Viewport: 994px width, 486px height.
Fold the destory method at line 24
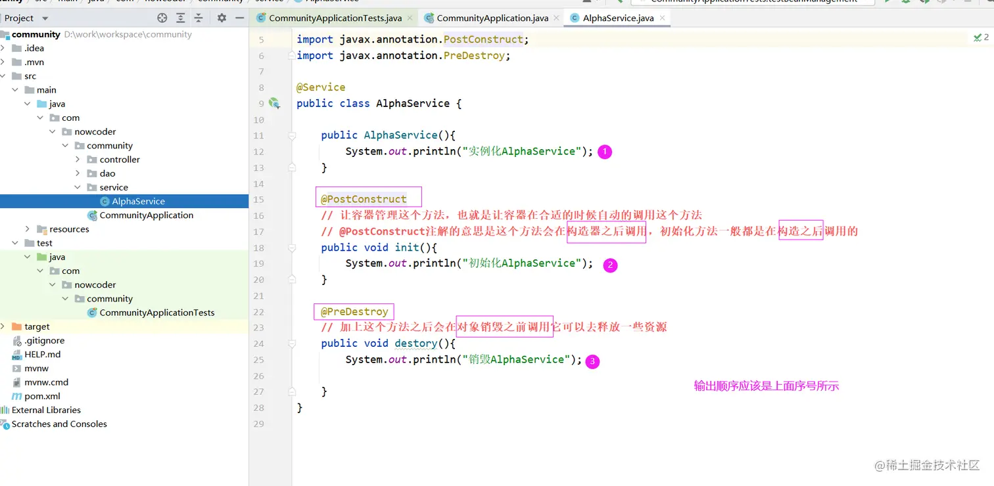click(x=291, y=344)
